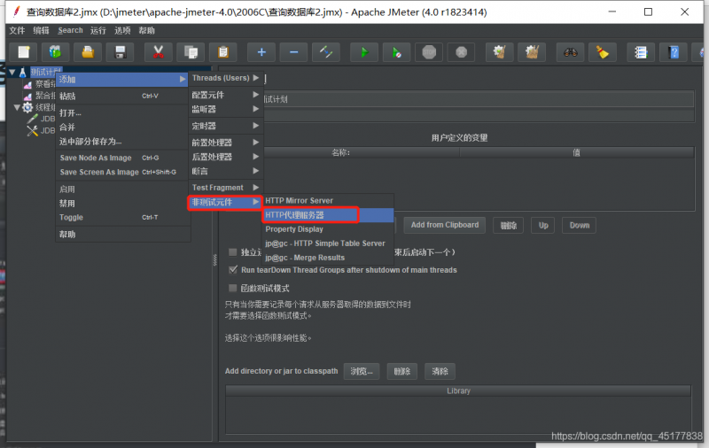Select Save Node As Image entry

(x=122, y=158)
